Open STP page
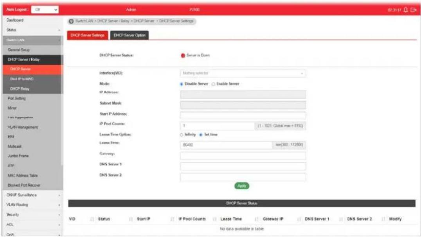Image resolution: width=421 pixels, height=237 pixels. 32,166
